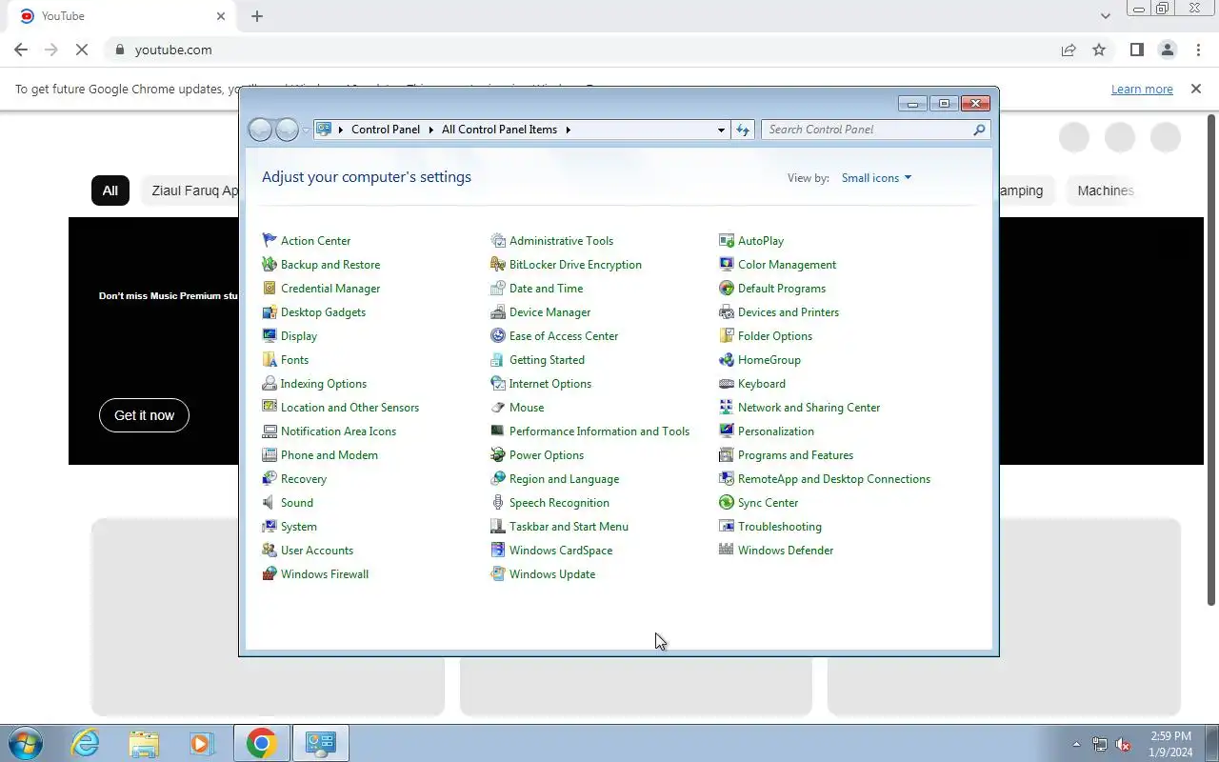Open Chrome tab search dropdown arrow
This screenshot has width=1219, height=762.
tap(1106, 16)
